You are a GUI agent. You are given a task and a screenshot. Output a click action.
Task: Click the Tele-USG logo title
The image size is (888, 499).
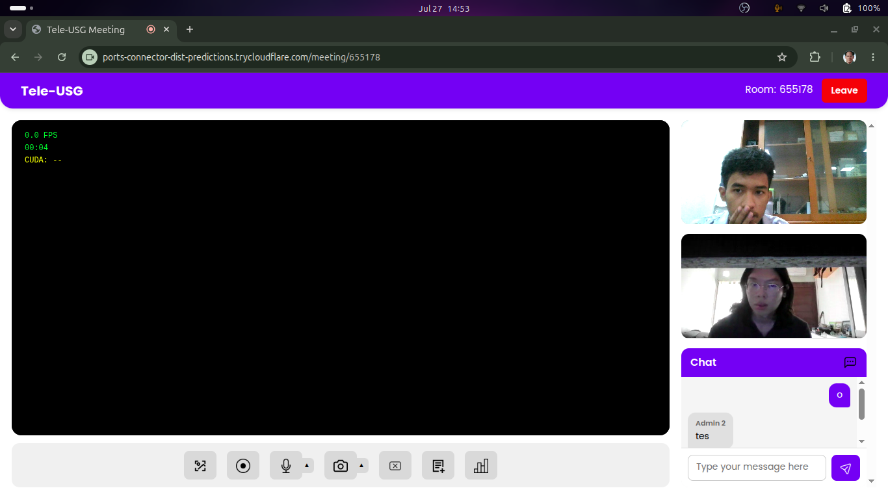coord(52,91)
